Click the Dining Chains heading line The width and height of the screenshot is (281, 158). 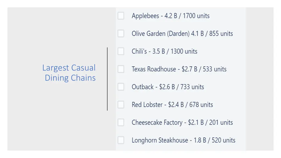(x=70, y=78)
